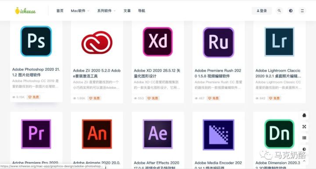The image size is (316, 169).
Task: Click the 登录 login button
Action: [262, 11]
